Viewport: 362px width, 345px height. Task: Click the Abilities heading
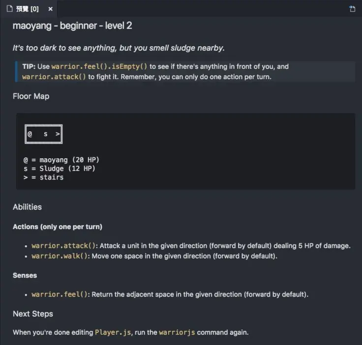click(27, 207)
